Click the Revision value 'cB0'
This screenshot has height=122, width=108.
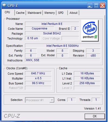[93, 55]
